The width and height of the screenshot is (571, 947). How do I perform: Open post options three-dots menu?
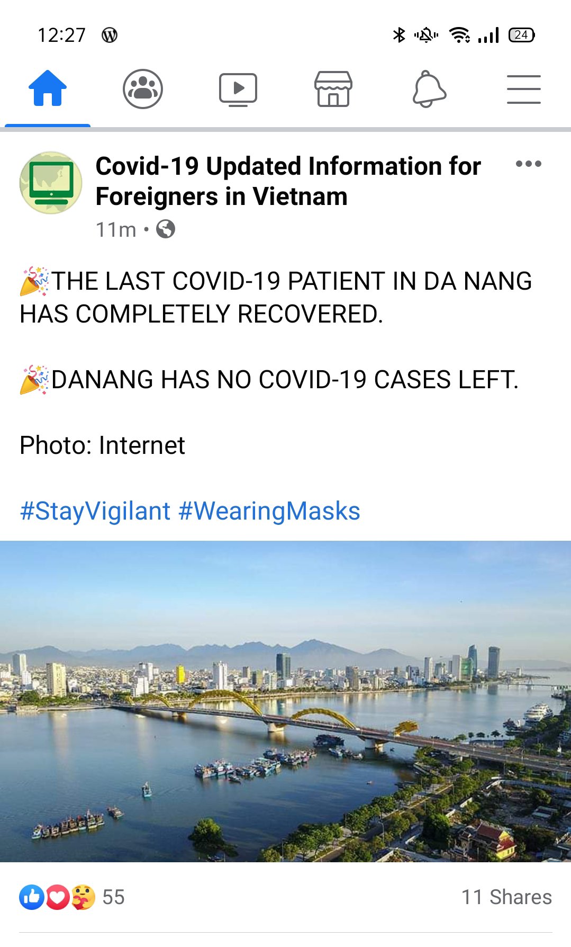point(529,164)
